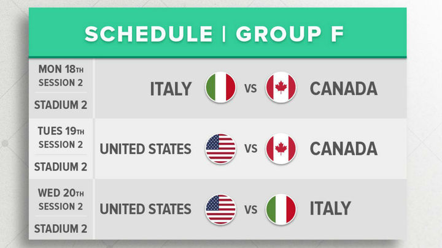The width and height of the screenshot is (442, 248).
Task: Open UNITED STATES team name in Tuesday's match
Action: [x=145, y=149]
